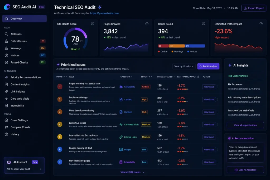Click the orange Warnings segment of issues bar
The image size is (270, 180).
[177, 46]
